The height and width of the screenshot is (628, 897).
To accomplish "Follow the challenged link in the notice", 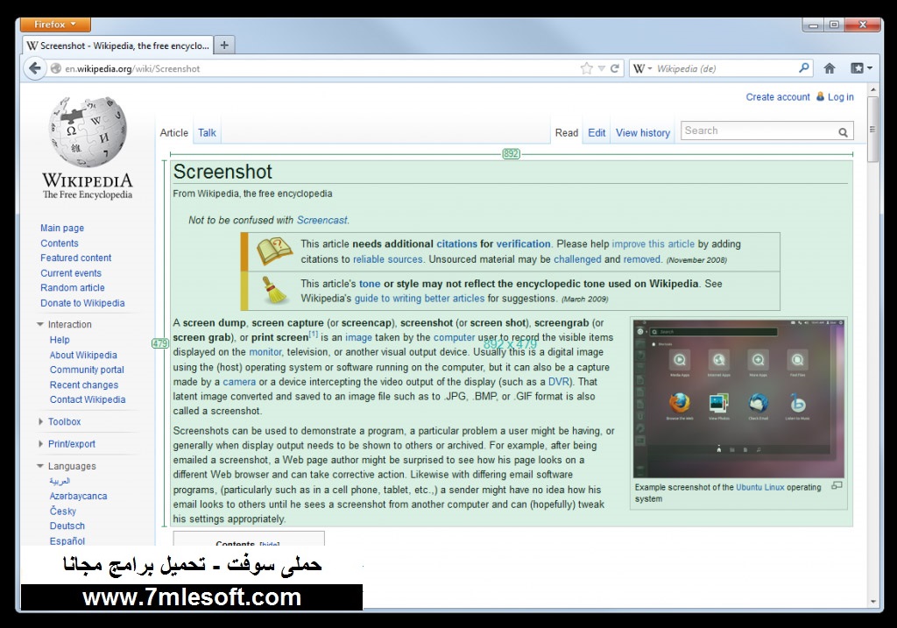I will click(577, 259).
